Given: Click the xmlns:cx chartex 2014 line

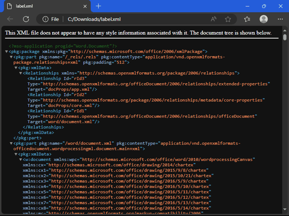Looking at the screenshot, I should pyautogui.click(x=109, y=165).
